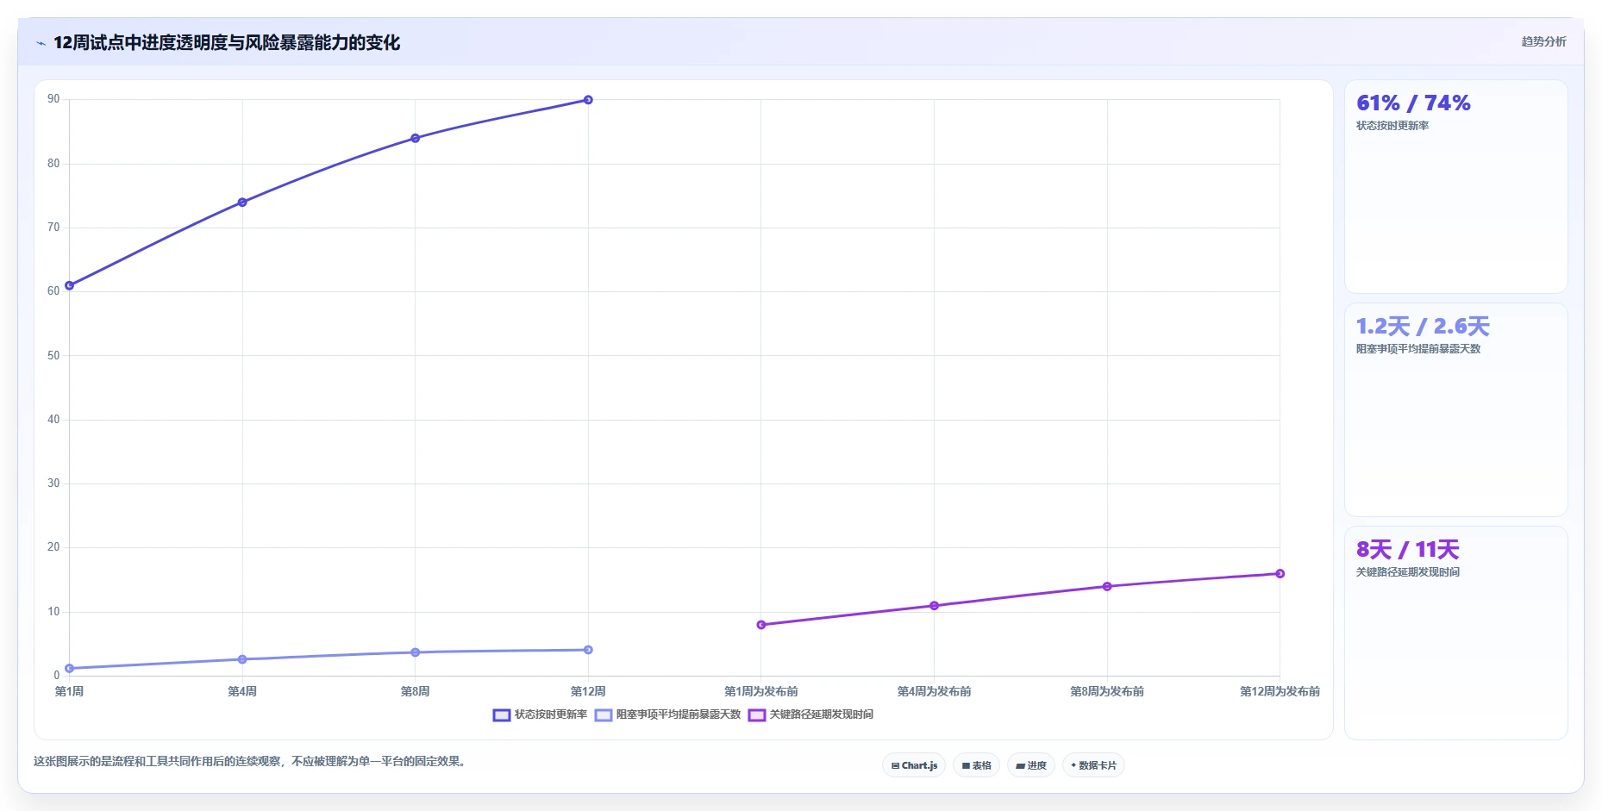Click the 阻塞事项 data point at 第12周
This screenshot has height=811, width=1602.
coord(588,650)
